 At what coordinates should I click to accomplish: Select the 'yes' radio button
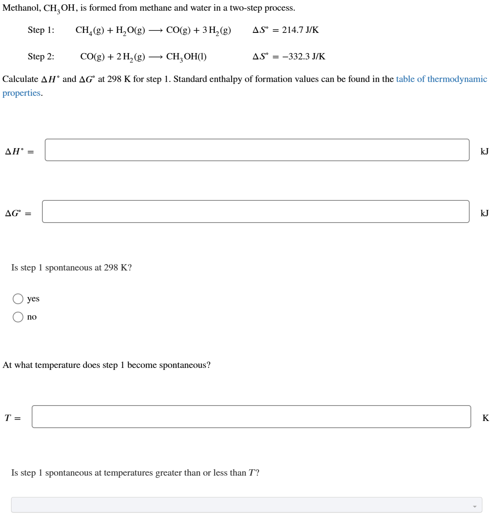click(18, 299)
